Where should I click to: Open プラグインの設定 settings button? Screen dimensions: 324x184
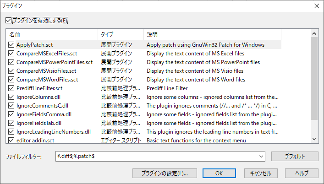tap(165, 173)
